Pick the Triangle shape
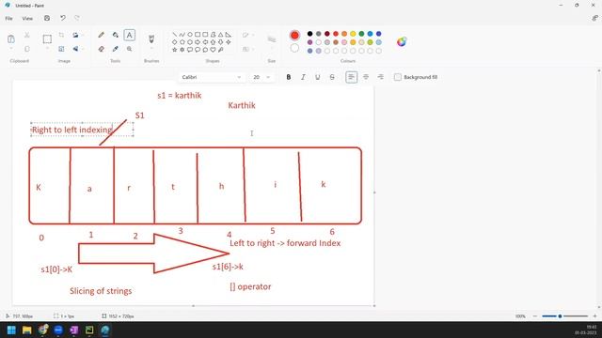Viewport: 602px width, 338px height. (x=221, y=35)
